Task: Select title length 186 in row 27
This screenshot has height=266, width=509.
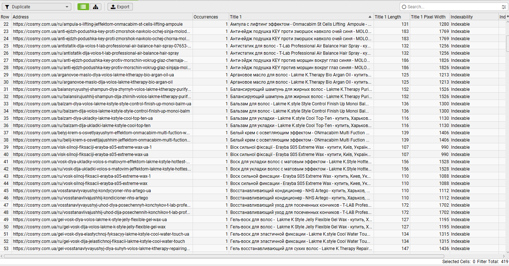Action: 392,60
